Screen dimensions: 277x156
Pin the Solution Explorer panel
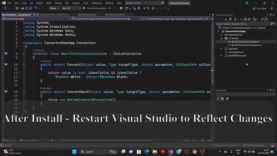[271, 15]
